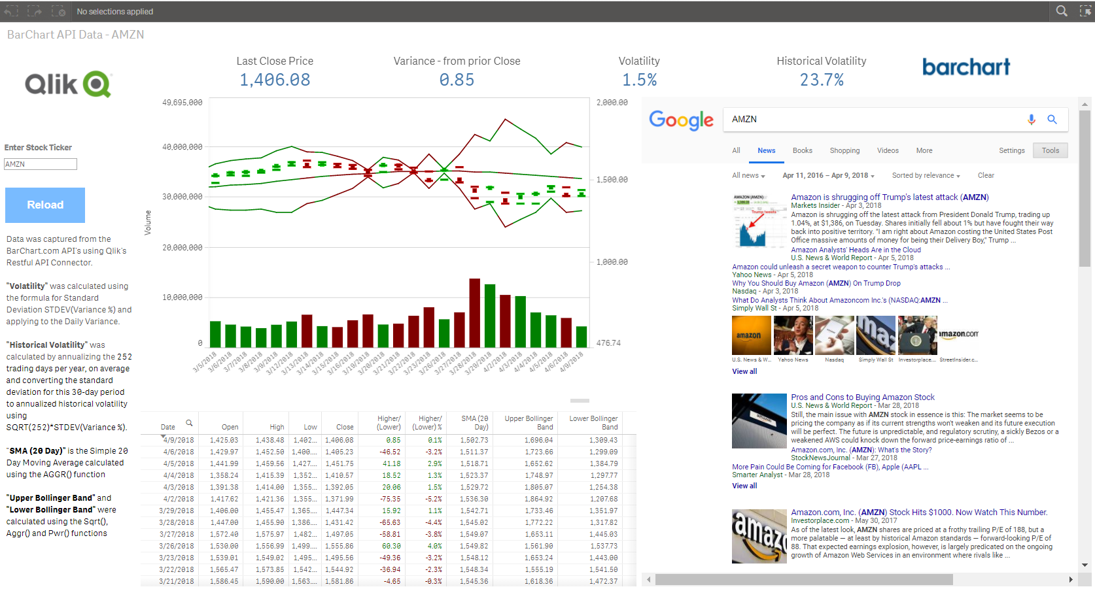Image resolution: width=1095 pixels, height=589 pixels.
Task: Open the Simply Wall St thumbnail image
Action: click(876, 335)
